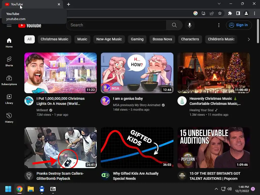This screenshot has width=260, height=195.
Task: Click the install app icon in address bar
Action: tap(204, 13)
